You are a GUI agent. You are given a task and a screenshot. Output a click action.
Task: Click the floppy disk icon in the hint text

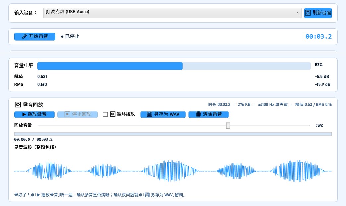coord(147,195)
